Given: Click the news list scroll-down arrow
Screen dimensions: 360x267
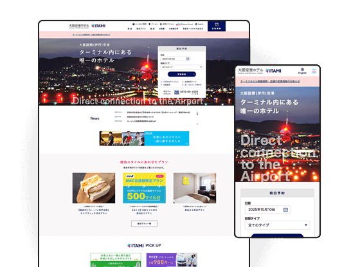Looking at the screenshot, I should (197, 124).
